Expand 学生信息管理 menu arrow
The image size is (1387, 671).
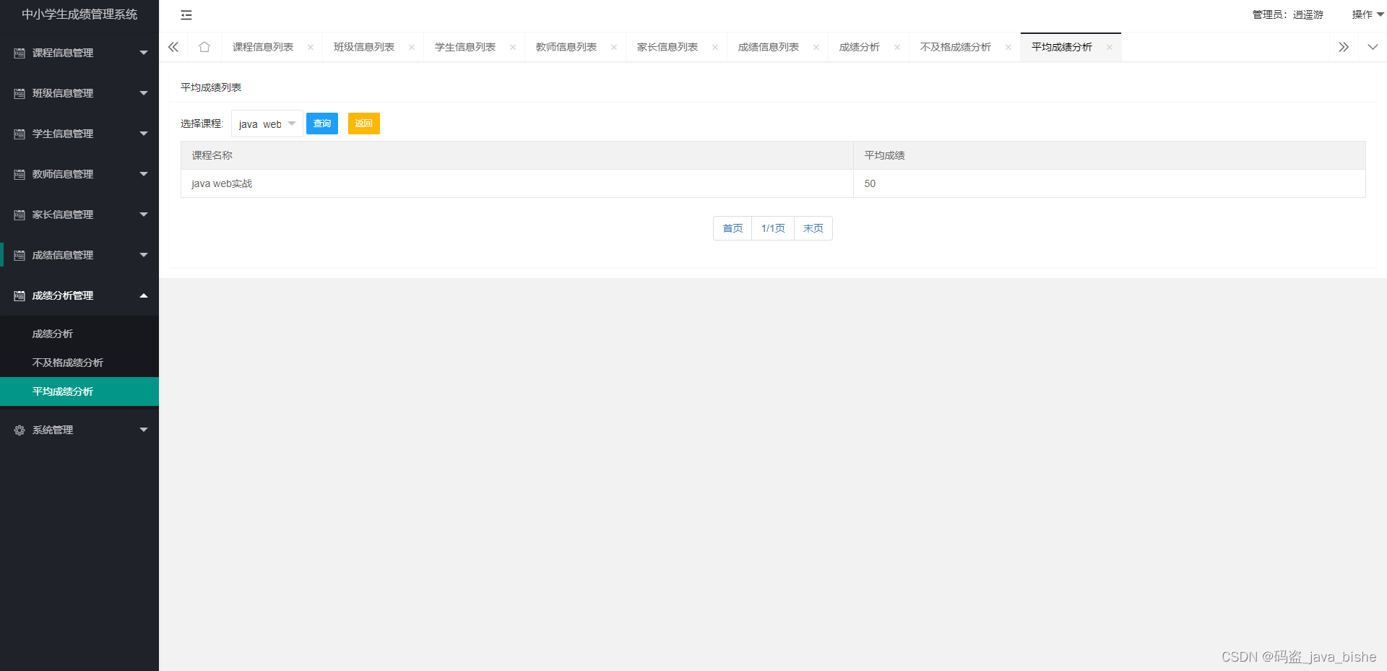(144, 134)
